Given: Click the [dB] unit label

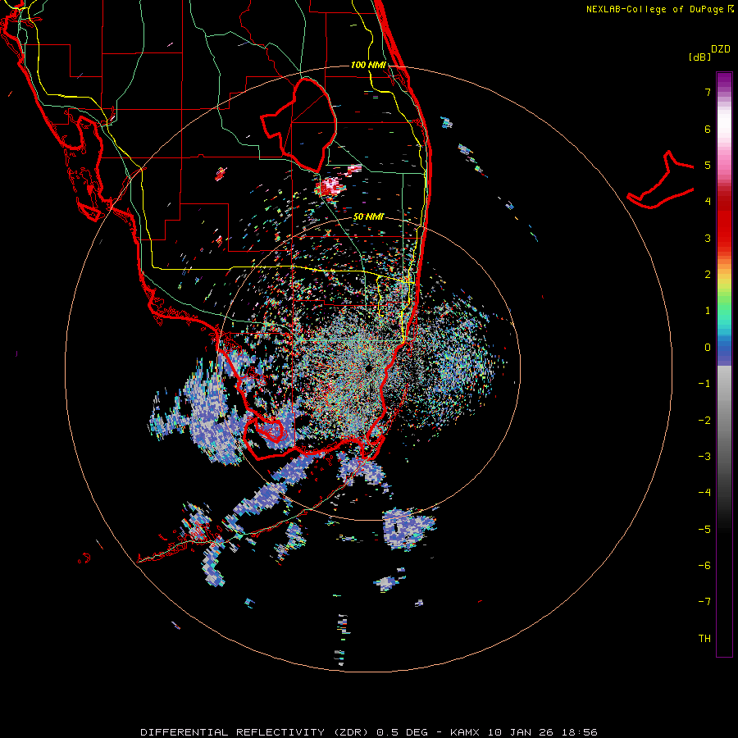Looking at the screenshot, I should point(699,57).
